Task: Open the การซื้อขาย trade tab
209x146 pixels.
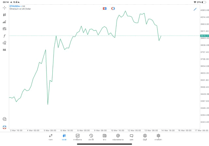Action: [77, 137]
